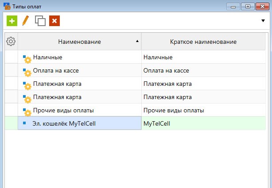Image resolution: width=272 pixels, height=188 pixels.
Task: Click the Краткое наименование column header
Action: (203, 42)
